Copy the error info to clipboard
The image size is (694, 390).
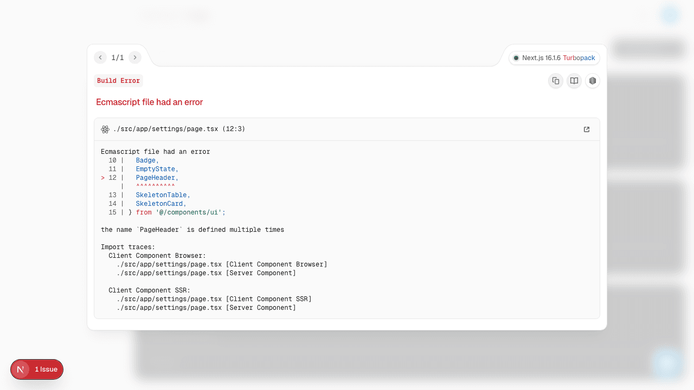coord(556,81)
